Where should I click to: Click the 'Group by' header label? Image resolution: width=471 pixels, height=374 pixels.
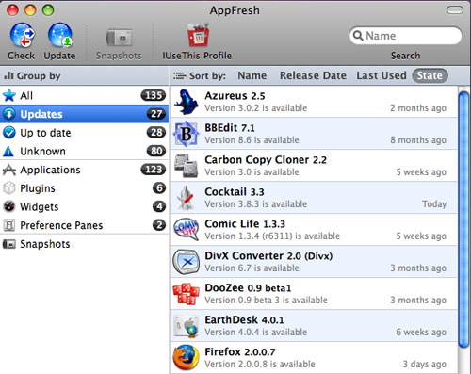[39, 75]
